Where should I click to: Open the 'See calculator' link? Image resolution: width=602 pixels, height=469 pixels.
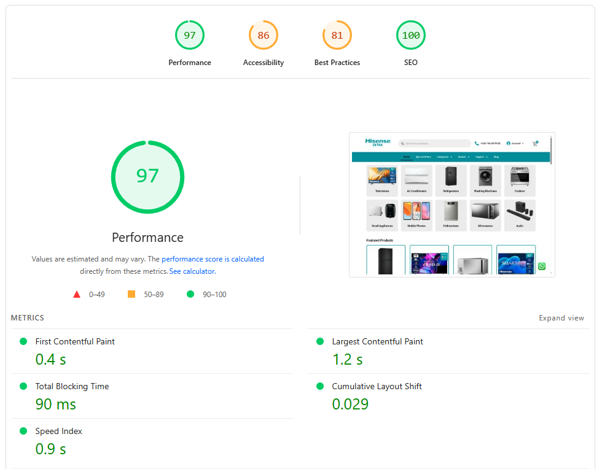point(192,271)
